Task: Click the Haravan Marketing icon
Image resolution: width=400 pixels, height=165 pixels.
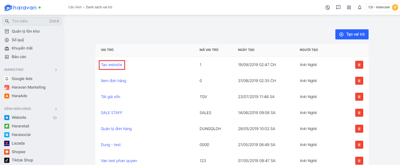Action: (x=7, y=87)
